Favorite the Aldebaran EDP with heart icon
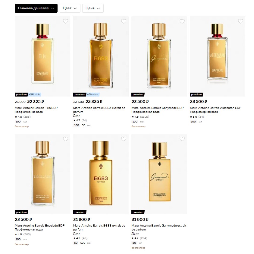 click(x=240, y=21)
